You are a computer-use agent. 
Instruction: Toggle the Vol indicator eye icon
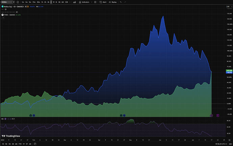(6, 9)
